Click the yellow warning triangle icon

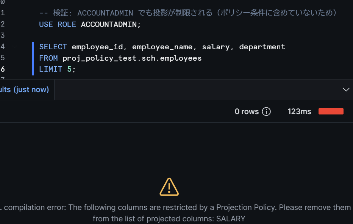[x=169, y=187]
